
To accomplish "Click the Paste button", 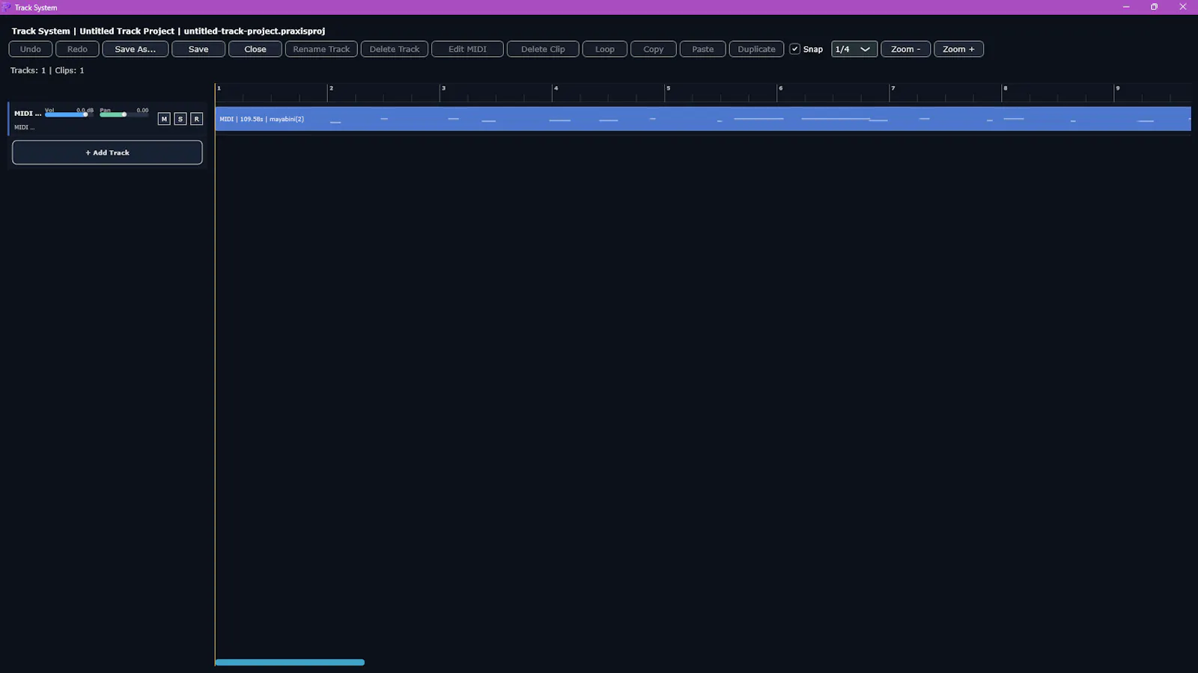I will 703,49.
